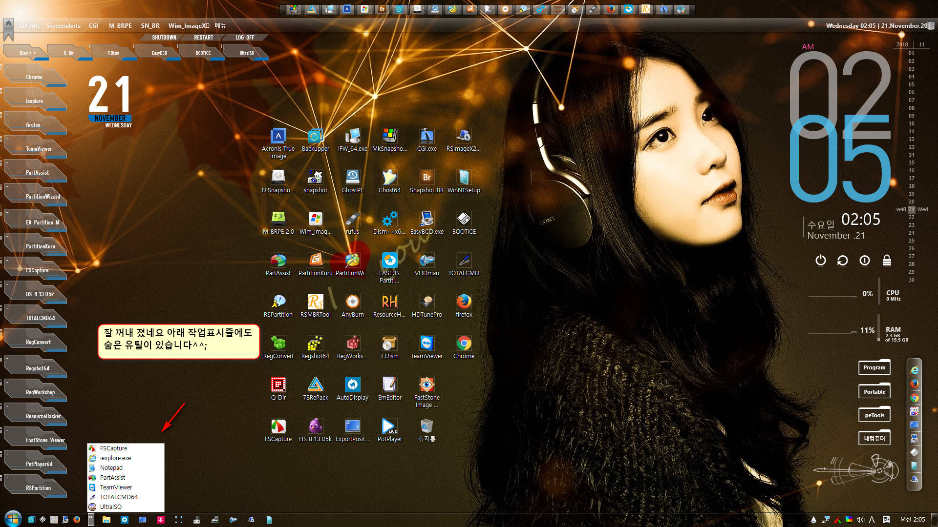Click the power icon in clock widget
The image size is (938, 527).
820,260
